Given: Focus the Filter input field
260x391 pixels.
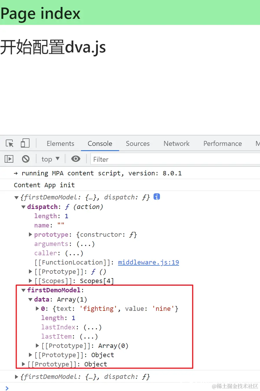Looking at the screenshot, I should 175,159.
